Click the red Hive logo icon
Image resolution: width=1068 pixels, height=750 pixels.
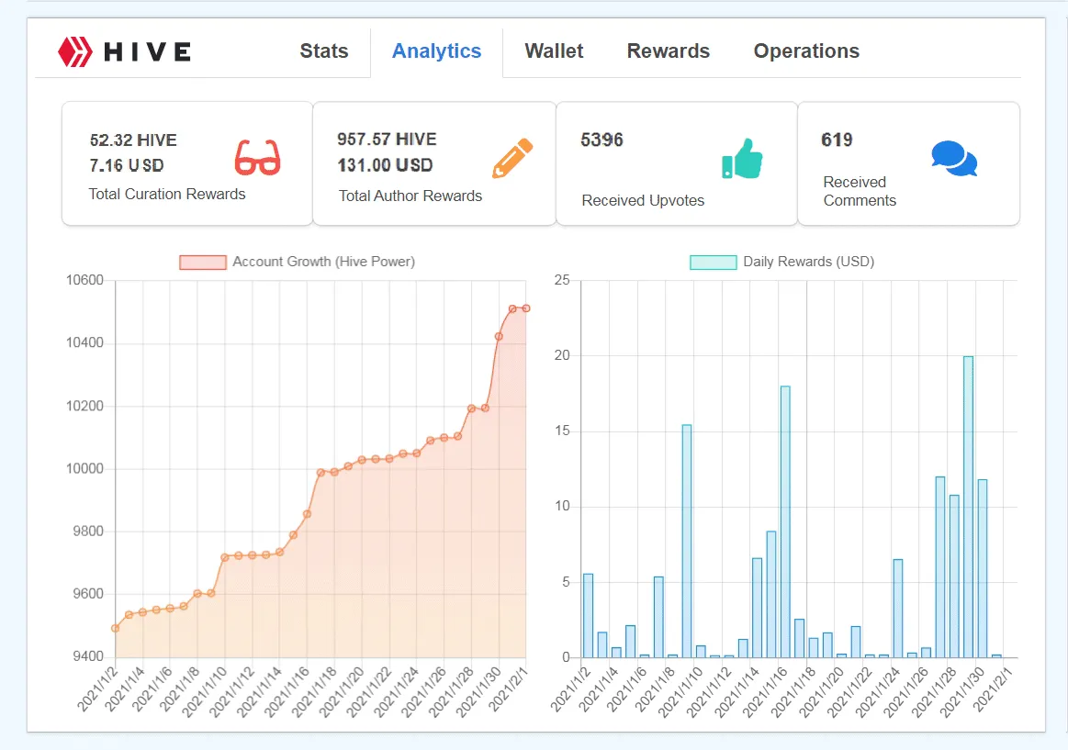tap(75, 51)
